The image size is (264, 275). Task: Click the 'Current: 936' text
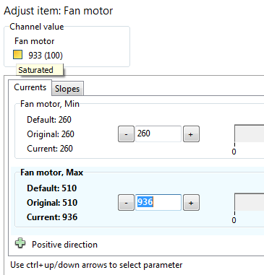click(x=52, y=217)
